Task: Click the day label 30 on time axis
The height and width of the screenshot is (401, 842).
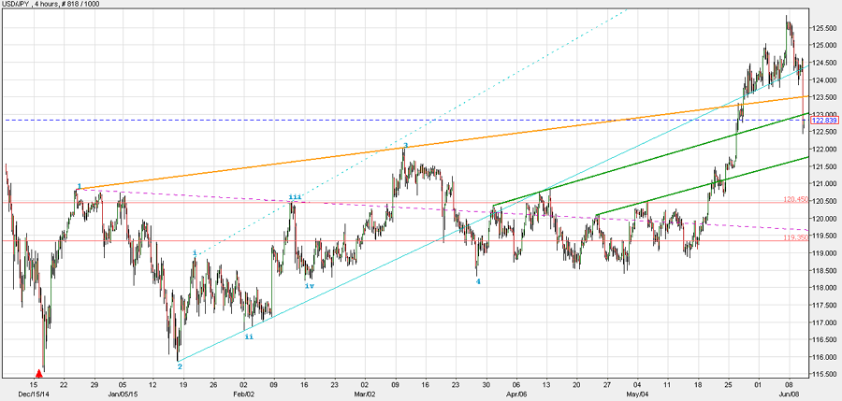Action: pyautogui.click(x=486, y=385)
